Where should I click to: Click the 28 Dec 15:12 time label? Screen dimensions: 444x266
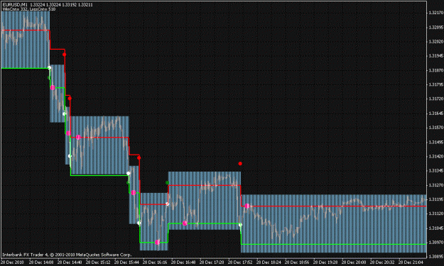pos(98,262)
